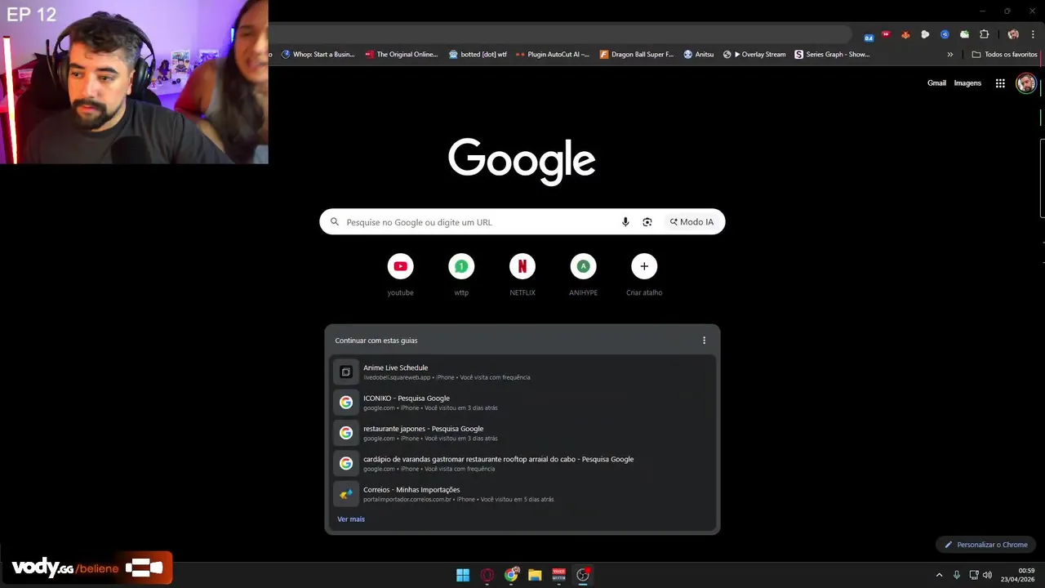Viewport: 1045px width, 588px height.
Task: Click the tray microphone icon
Action: 957,575
